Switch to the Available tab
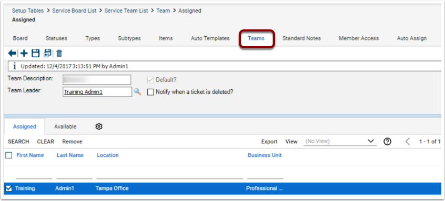Viewport: 445px width, 201px height. [x=65, y=126]
